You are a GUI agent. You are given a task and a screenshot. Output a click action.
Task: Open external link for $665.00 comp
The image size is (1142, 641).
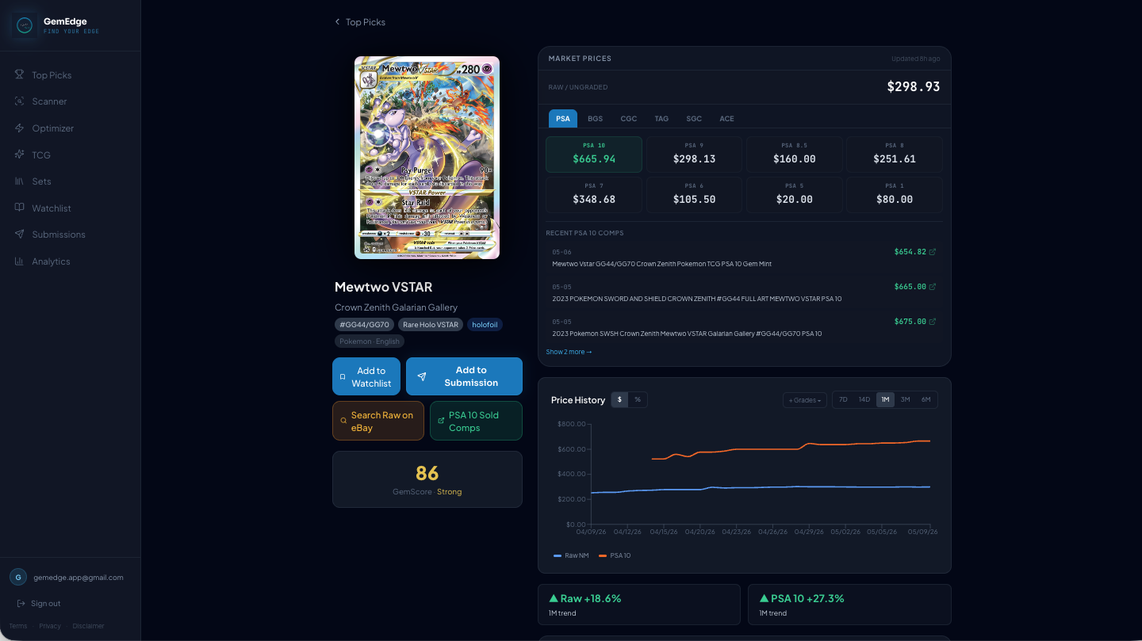(x=932, y=287)
